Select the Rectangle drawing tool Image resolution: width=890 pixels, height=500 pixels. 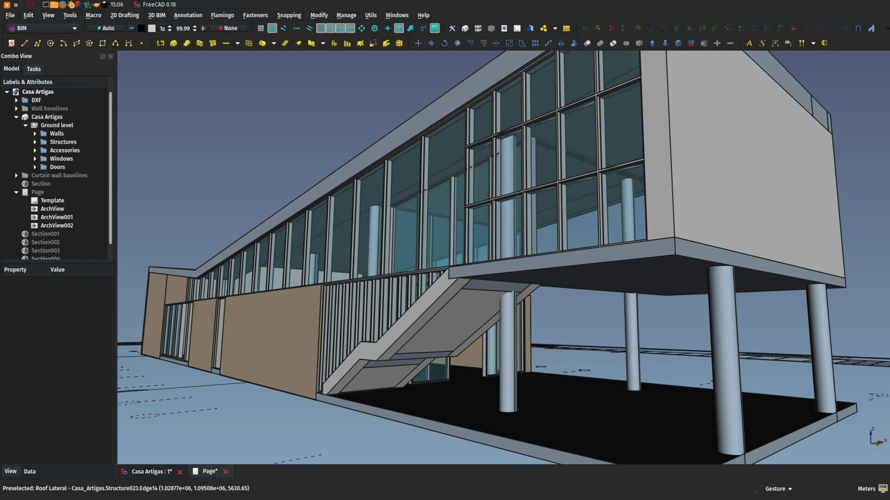[x=102, y=43]
